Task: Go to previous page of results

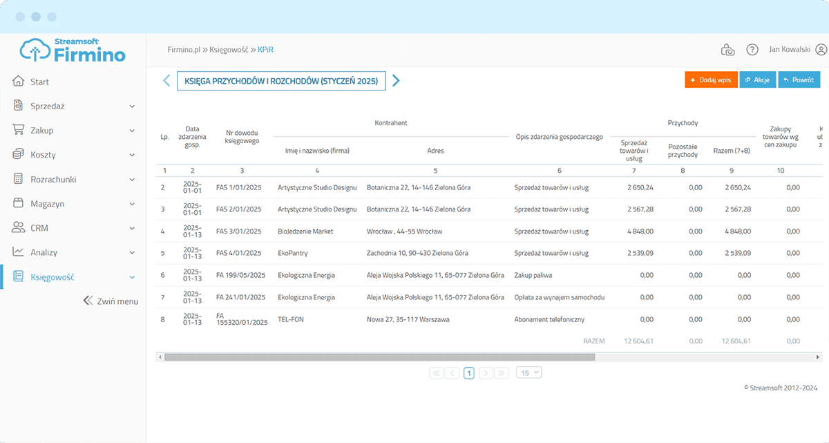Action: coord(452,373)
